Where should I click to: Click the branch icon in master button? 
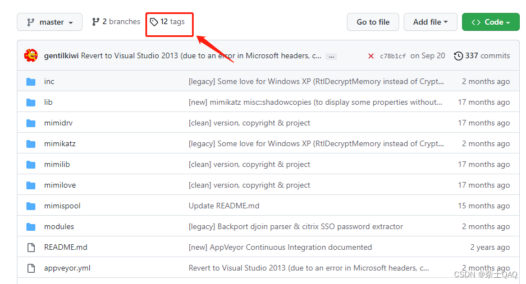(x=30, y=22)
